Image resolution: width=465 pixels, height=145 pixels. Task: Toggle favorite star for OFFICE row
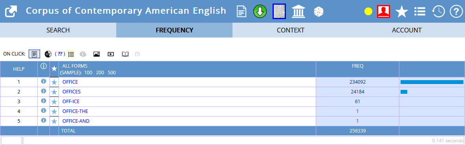[x=54, y=82]
